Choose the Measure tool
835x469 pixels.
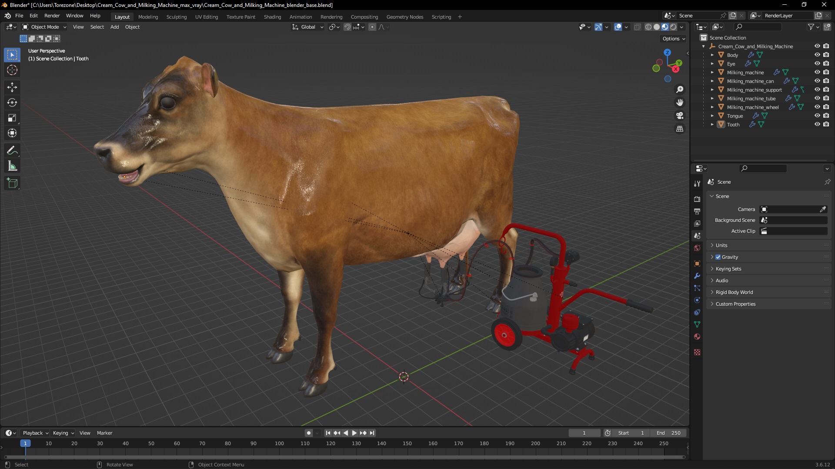pyautogui.click(x=12, y=166)
